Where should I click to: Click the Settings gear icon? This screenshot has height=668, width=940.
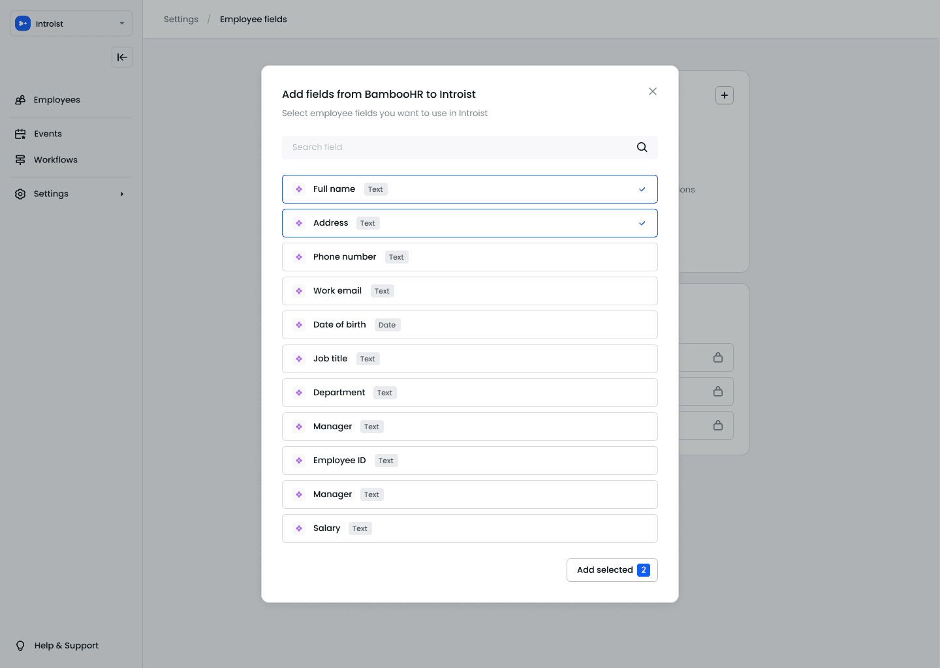point(20,194)
